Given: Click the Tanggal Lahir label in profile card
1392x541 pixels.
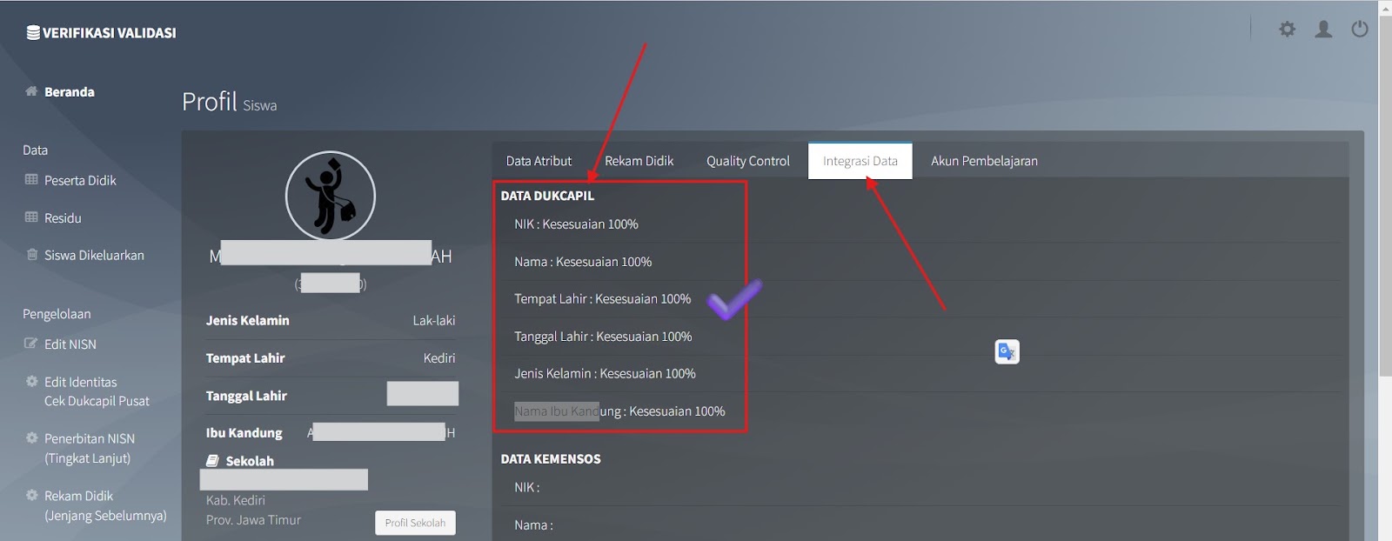Looking at the screenshot, I should [246, 396].
